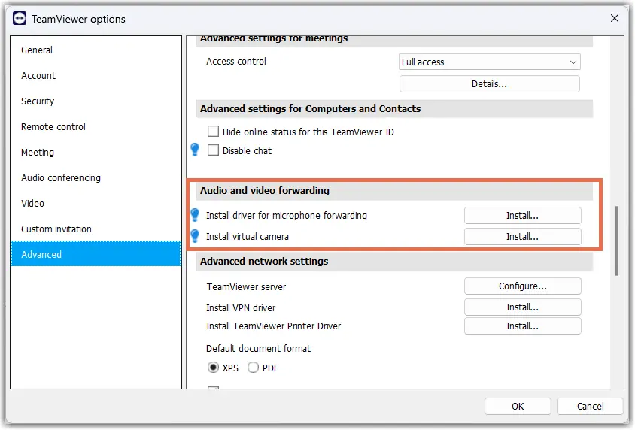Install the virtual camera

(x=522, y=236)
